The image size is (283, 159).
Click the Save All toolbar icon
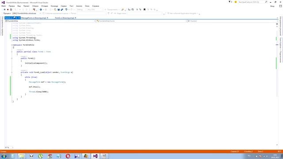(x=62, y=10)
